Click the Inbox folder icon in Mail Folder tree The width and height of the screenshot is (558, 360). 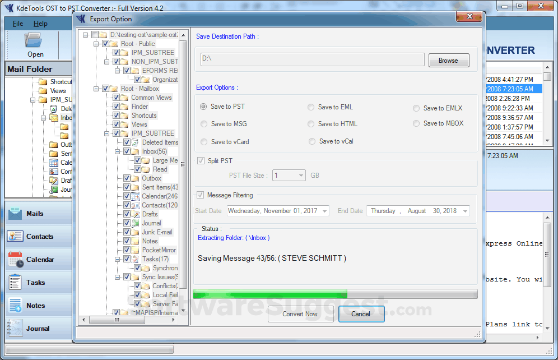point(54,118)
